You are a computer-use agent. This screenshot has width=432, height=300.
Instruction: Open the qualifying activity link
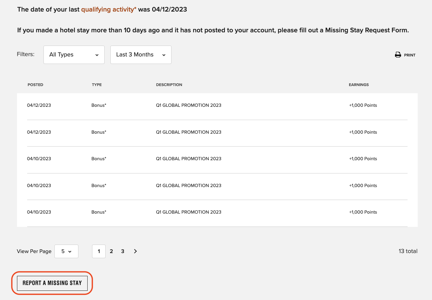[x=109, y=10]
